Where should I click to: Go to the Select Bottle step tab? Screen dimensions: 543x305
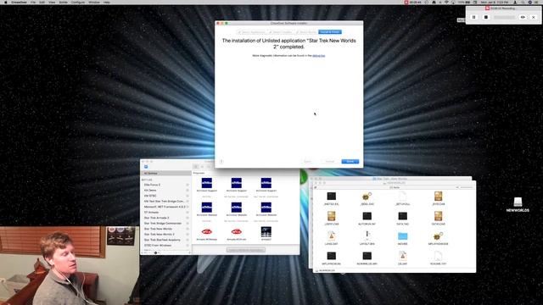click(306, 32)
